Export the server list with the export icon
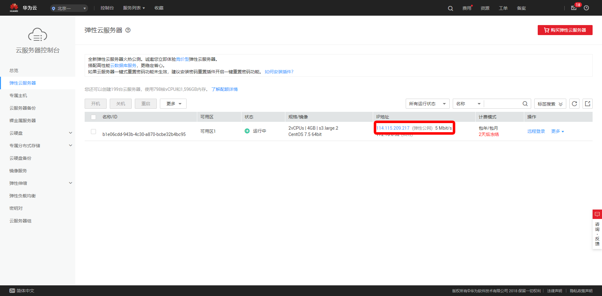The height and width of the screenshot is (296, 602). click(588, 104)
